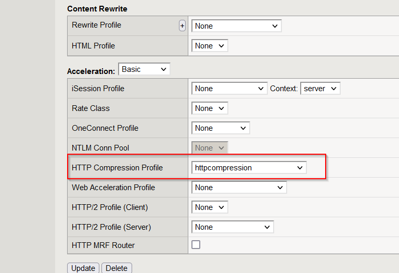Viewport: 399px width, 273px height.
Task: Enable the HTTP MRF Router checkbox
Action: [x=196, y=245]
